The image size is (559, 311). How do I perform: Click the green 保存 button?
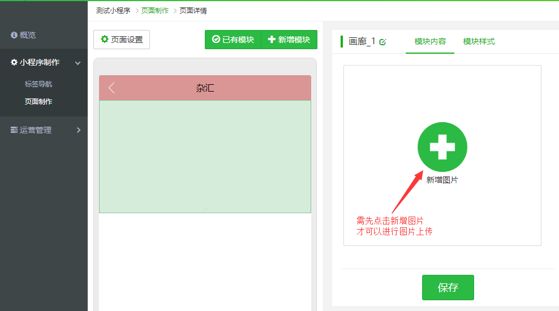click(x=448, y=287)
